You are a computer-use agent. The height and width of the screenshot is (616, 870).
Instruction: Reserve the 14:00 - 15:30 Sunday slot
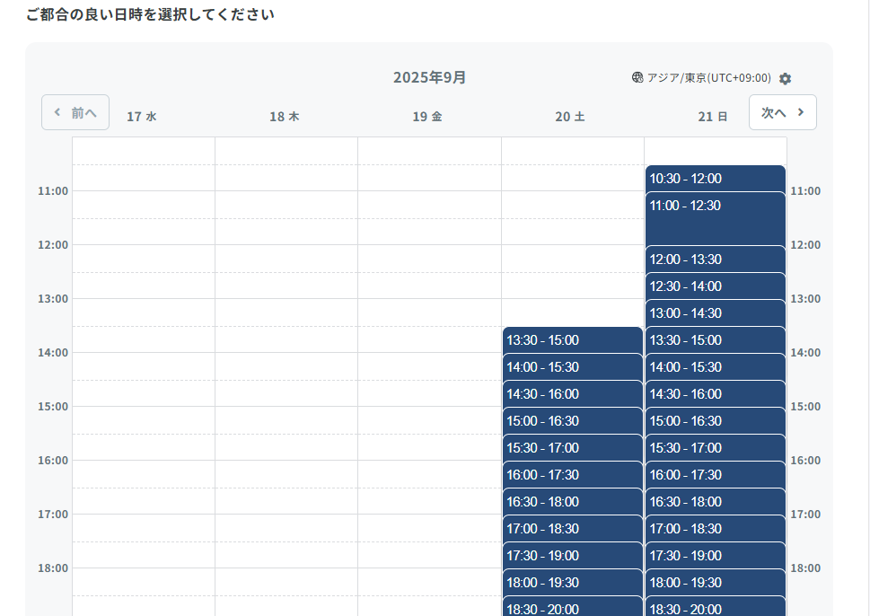pyautogui.click(x=715, y=366)
